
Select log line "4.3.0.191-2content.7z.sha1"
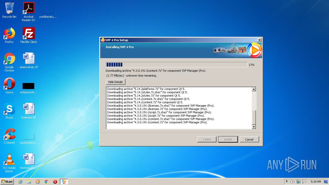click(x=161, y=119)
